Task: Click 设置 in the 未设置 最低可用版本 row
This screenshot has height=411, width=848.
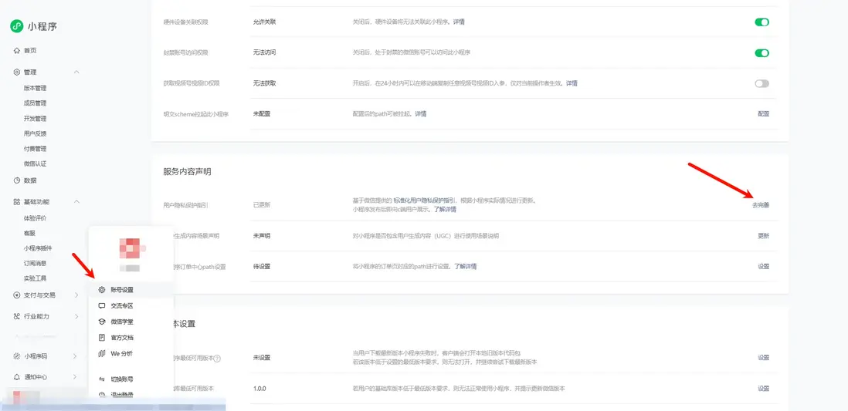Action: (763, 358)
